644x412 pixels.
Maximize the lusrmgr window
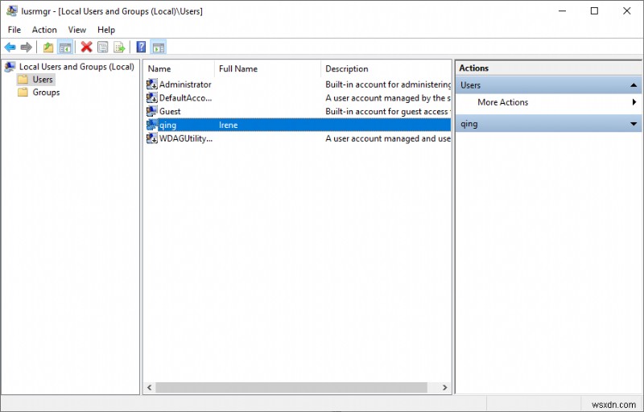click(x=594, y=11)
